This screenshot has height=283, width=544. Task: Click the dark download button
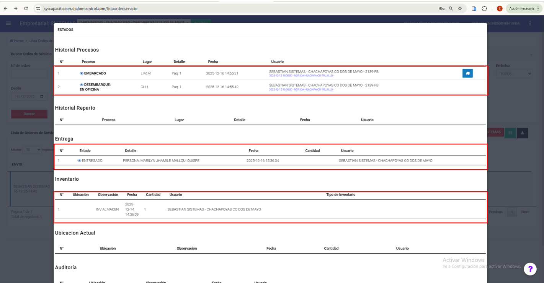coord(522,133)
